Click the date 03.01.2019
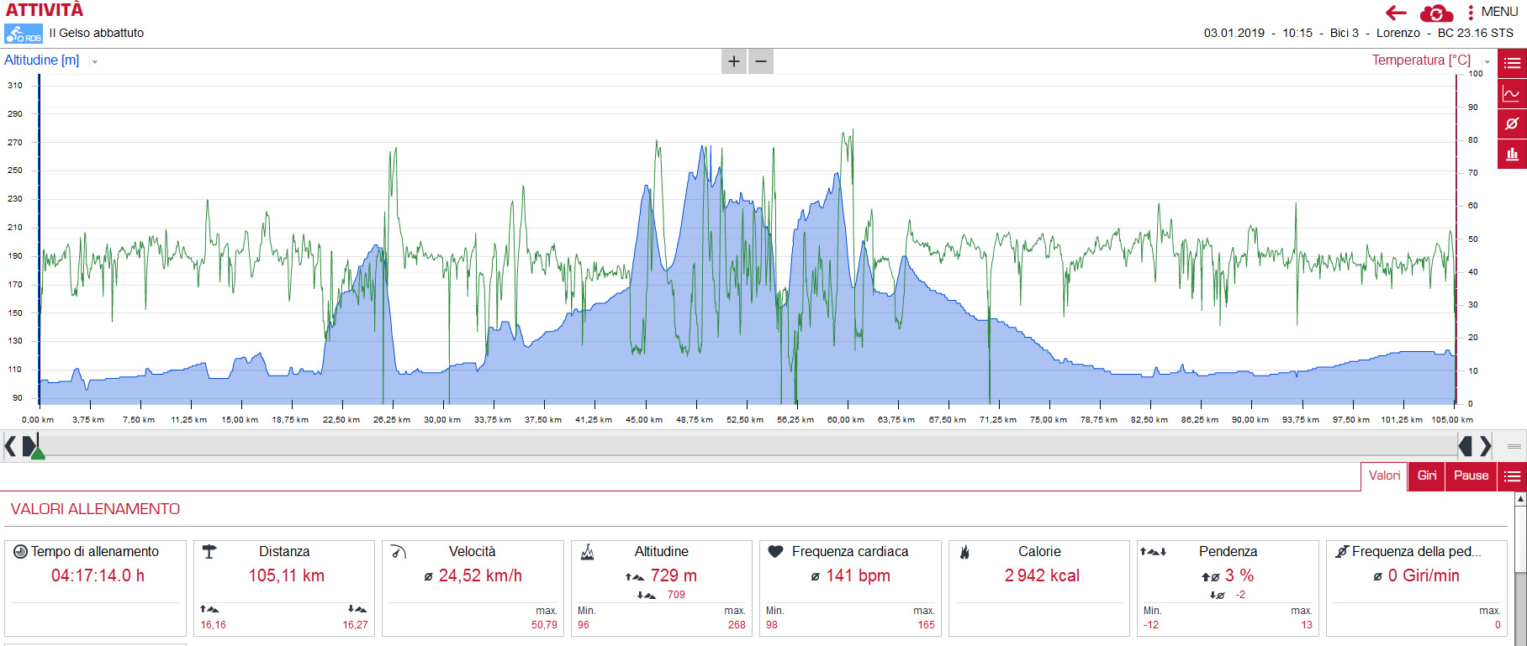The width and height of the screenshot is (1527, 646). click(1234, 33)
